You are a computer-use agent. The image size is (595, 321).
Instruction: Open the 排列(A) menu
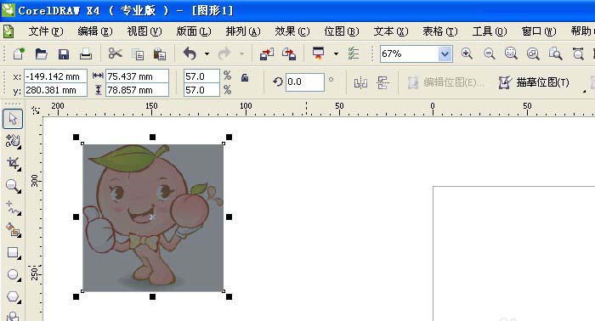click(x=243, y=31)
